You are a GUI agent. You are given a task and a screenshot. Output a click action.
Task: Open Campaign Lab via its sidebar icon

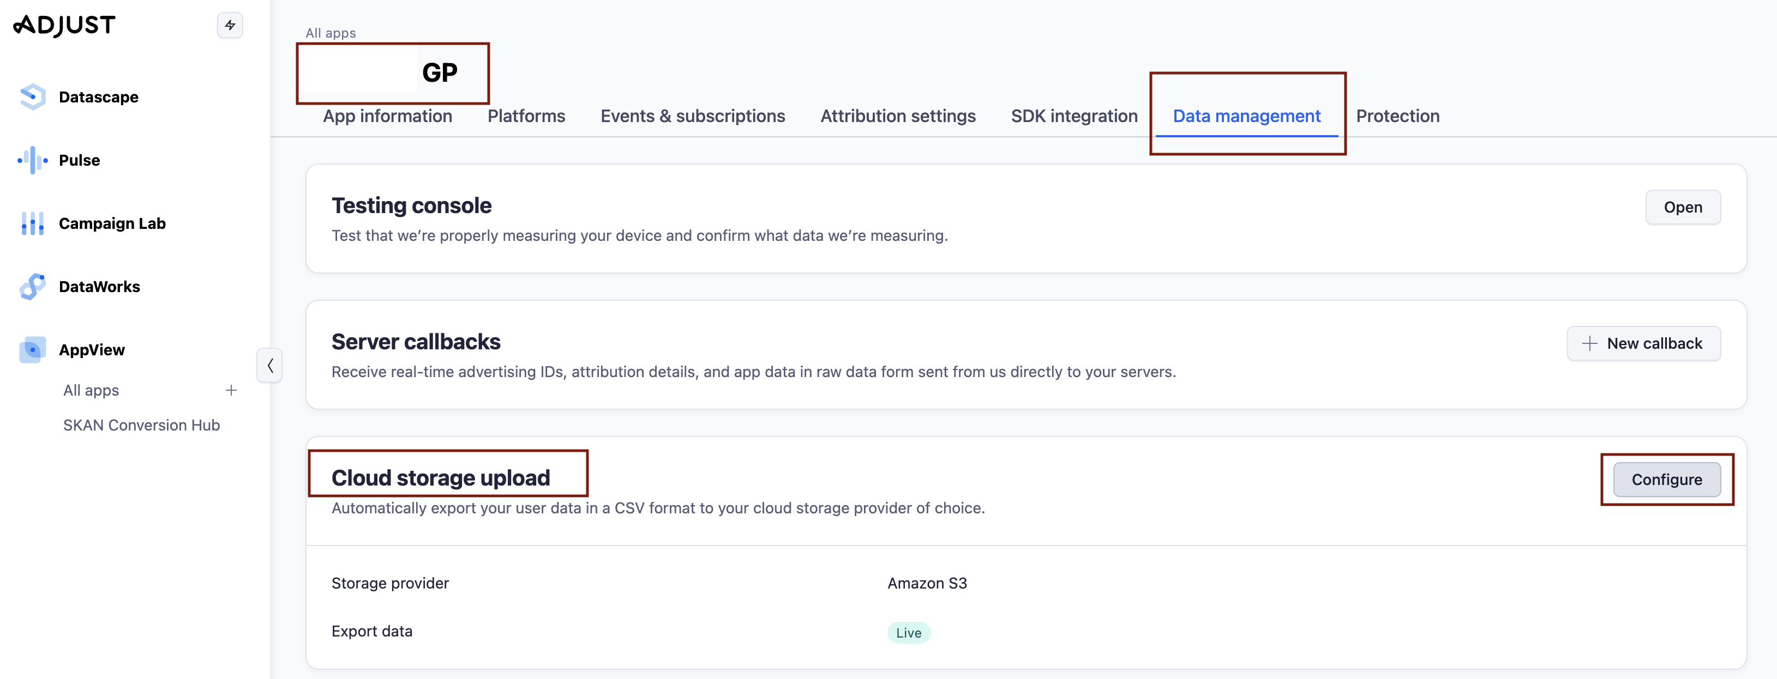(32, 224)
